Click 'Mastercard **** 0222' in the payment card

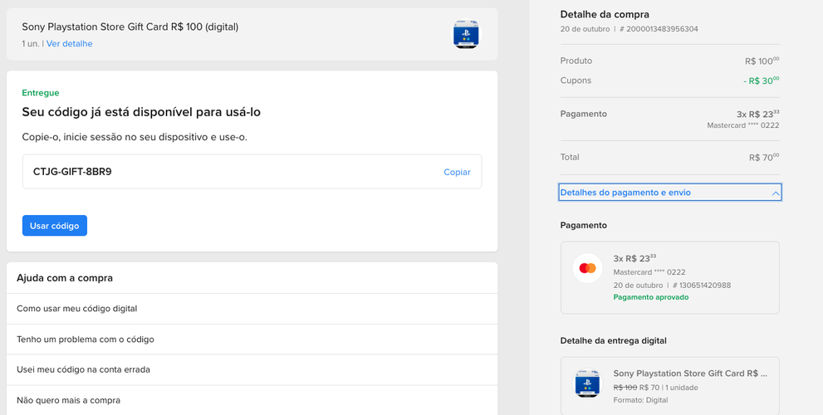pyautogui.click(x=649, y=272)
